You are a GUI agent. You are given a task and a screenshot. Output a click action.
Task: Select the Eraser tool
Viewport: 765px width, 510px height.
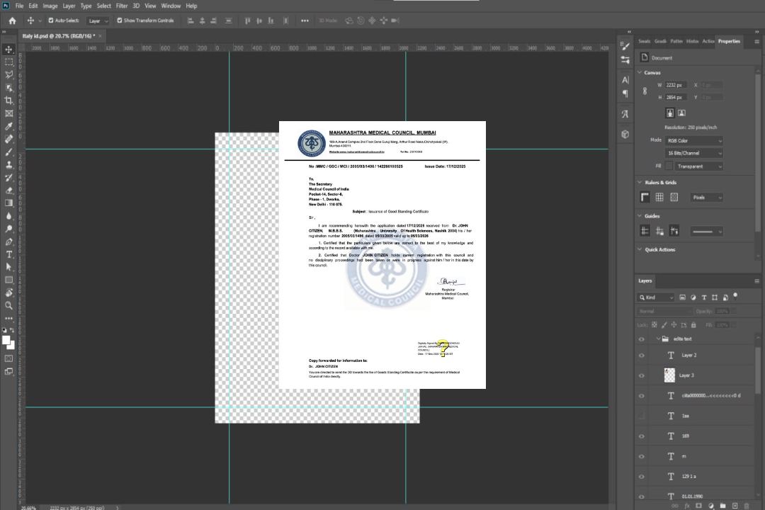(8, 191)
